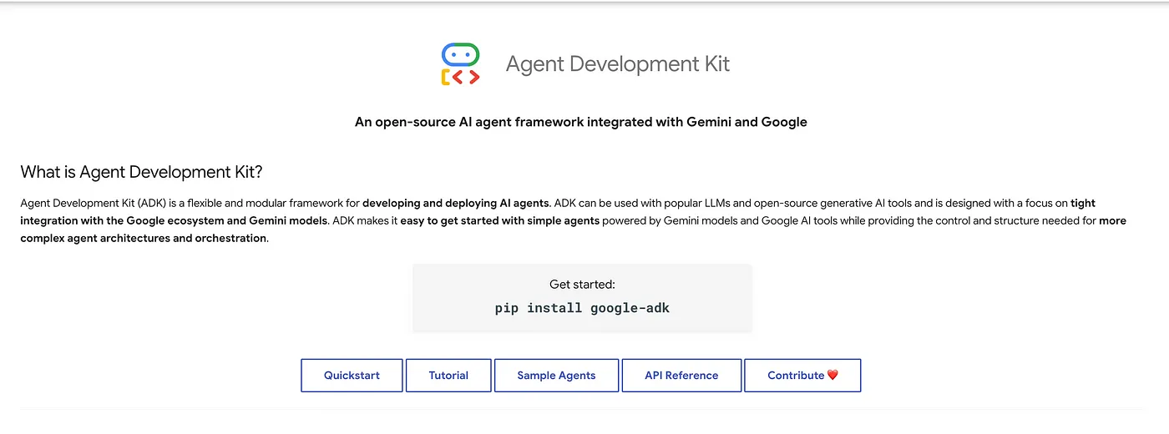Click the Get started: label
This screenshot has height=434, width=1169.
pyautogui.click(x=582, y=285)
